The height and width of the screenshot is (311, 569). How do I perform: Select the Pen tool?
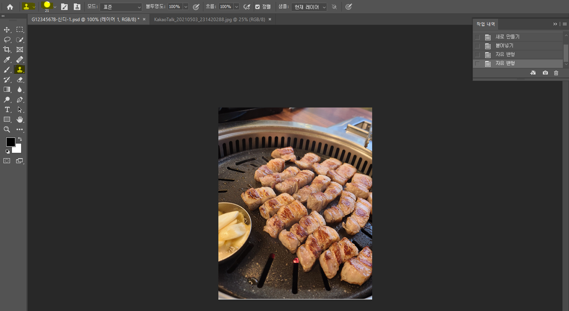[x=20, y=99]
